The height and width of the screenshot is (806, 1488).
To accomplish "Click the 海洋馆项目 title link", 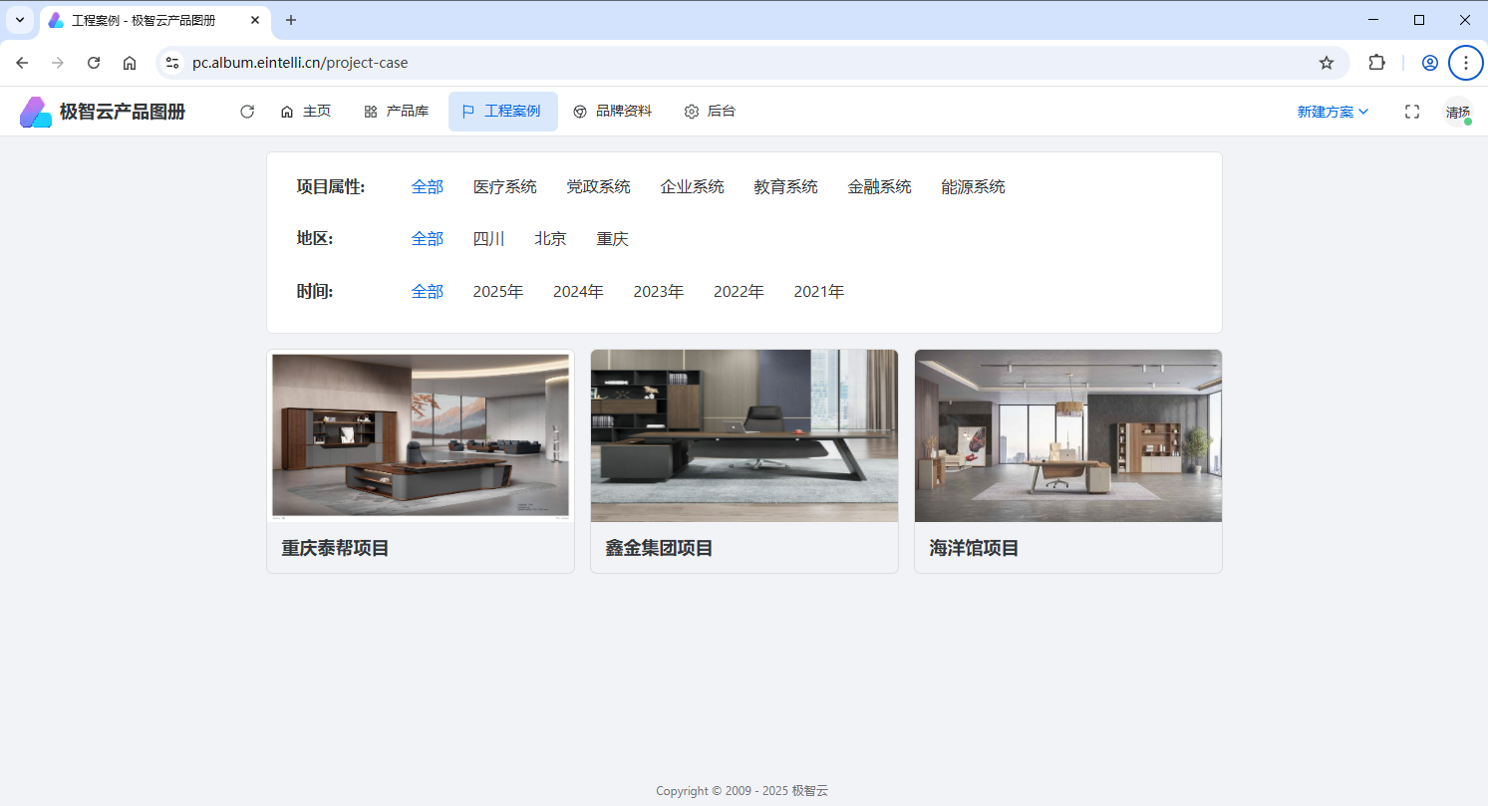I will click(973, 548).
